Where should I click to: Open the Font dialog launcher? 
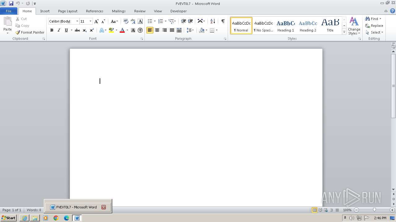[142, 39]
